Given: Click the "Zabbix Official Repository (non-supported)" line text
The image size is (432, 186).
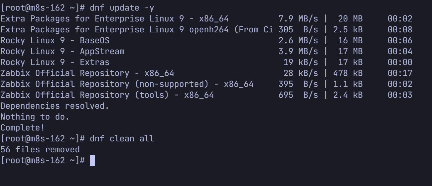Looking at the screenshot, I should 127,84.
